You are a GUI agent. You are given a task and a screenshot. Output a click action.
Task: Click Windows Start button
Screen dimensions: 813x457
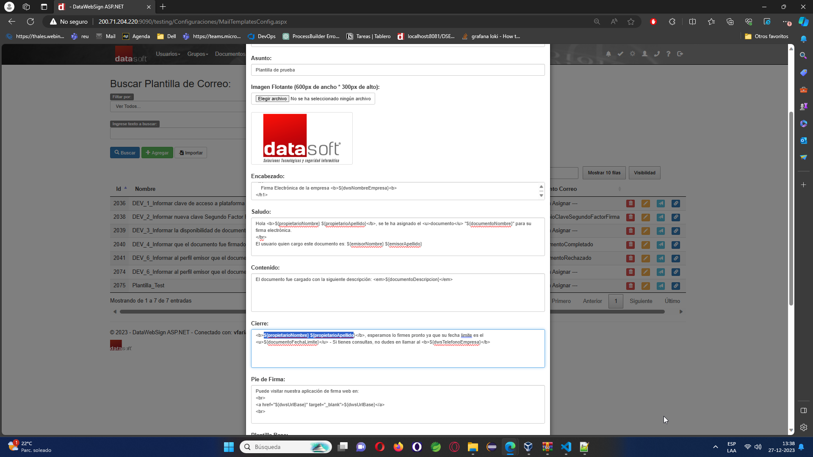coord(229,447)
